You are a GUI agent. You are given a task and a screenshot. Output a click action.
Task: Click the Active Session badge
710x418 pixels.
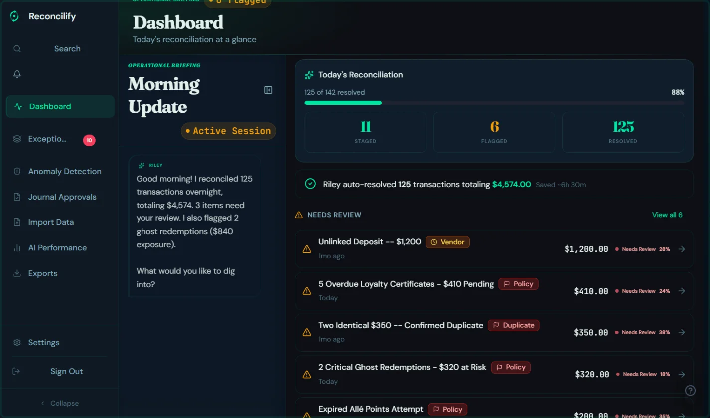228,131
